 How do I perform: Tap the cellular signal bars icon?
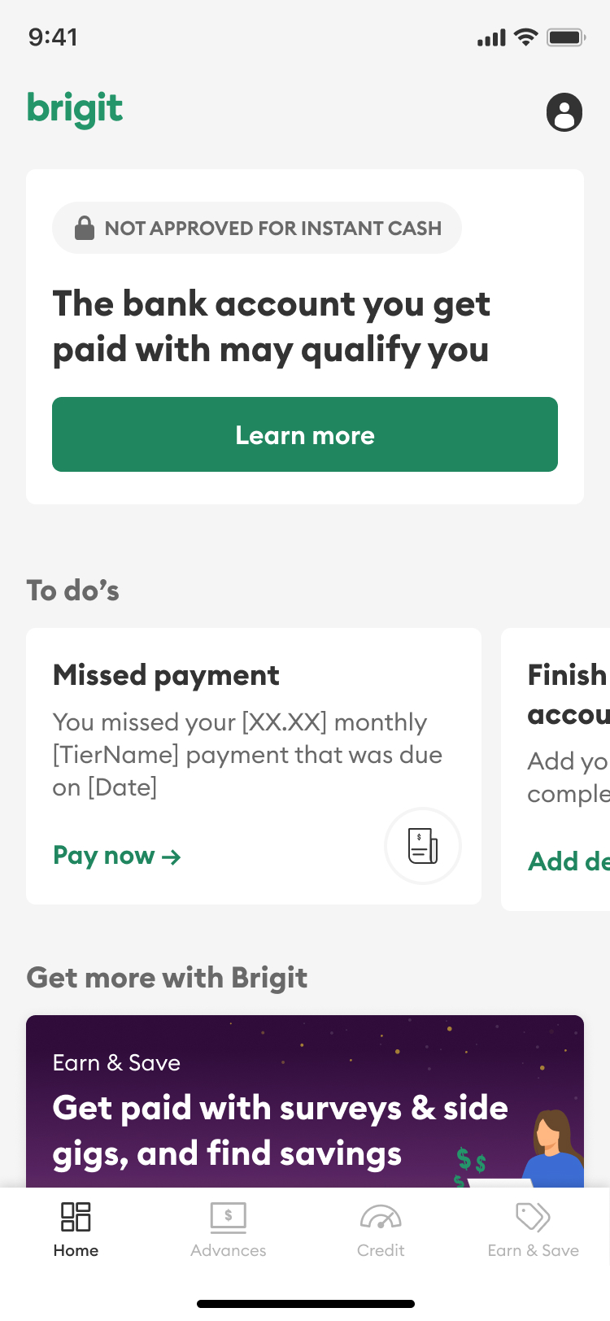pos(491,37)
